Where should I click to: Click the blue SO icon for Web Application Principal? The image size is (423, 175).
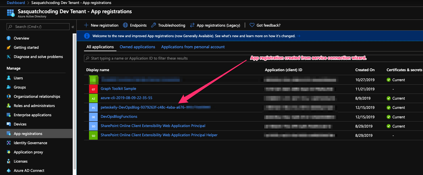click(93, 126)
